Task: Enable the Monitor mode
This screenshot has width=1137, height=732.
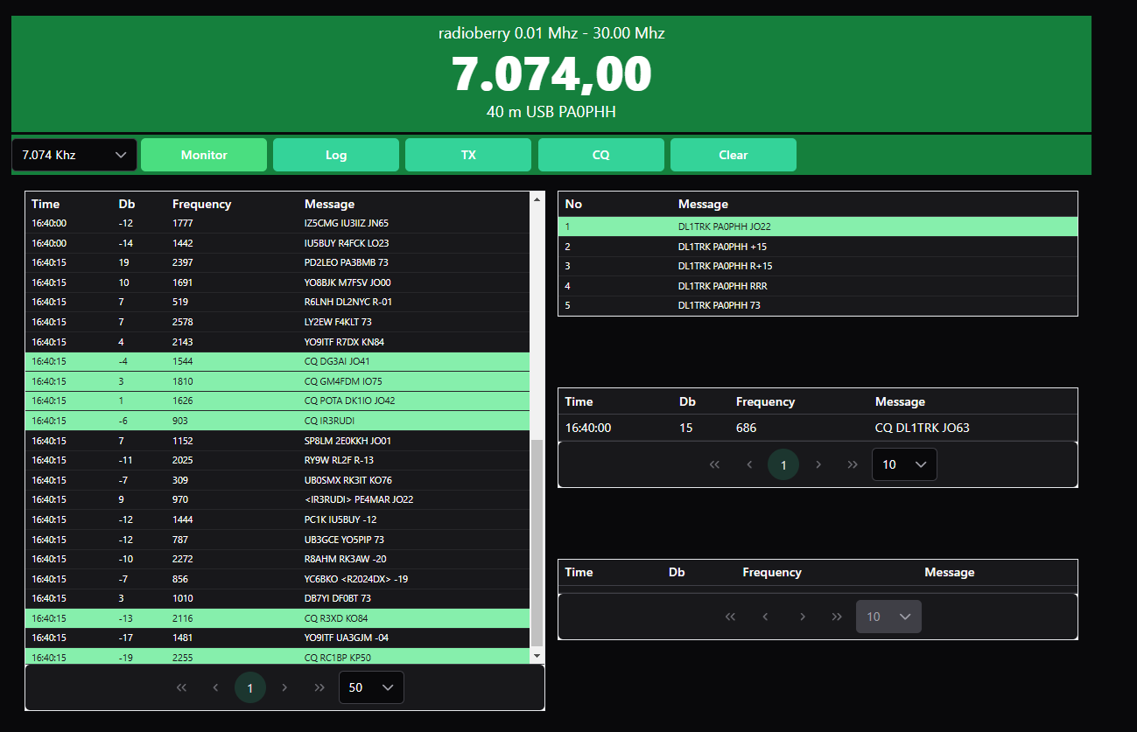Action: coord(203,154)
